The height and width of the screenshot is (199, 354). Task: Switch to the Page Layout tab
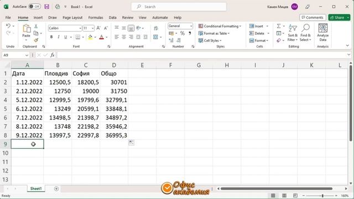pyautogui.click(x=72, y=17)
